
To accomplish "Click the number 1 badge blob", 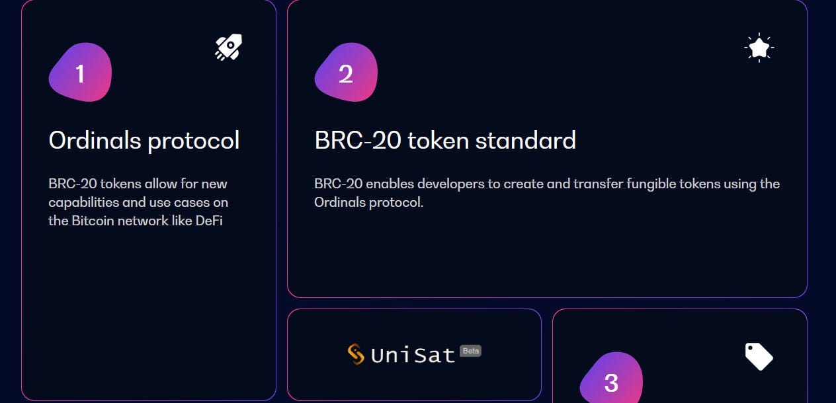I will tap(80, 74).
